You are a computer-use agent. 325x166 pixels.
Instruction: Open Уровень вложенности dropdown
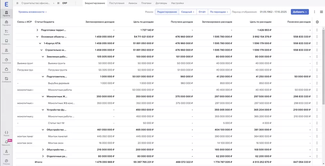tap(32, 12)
